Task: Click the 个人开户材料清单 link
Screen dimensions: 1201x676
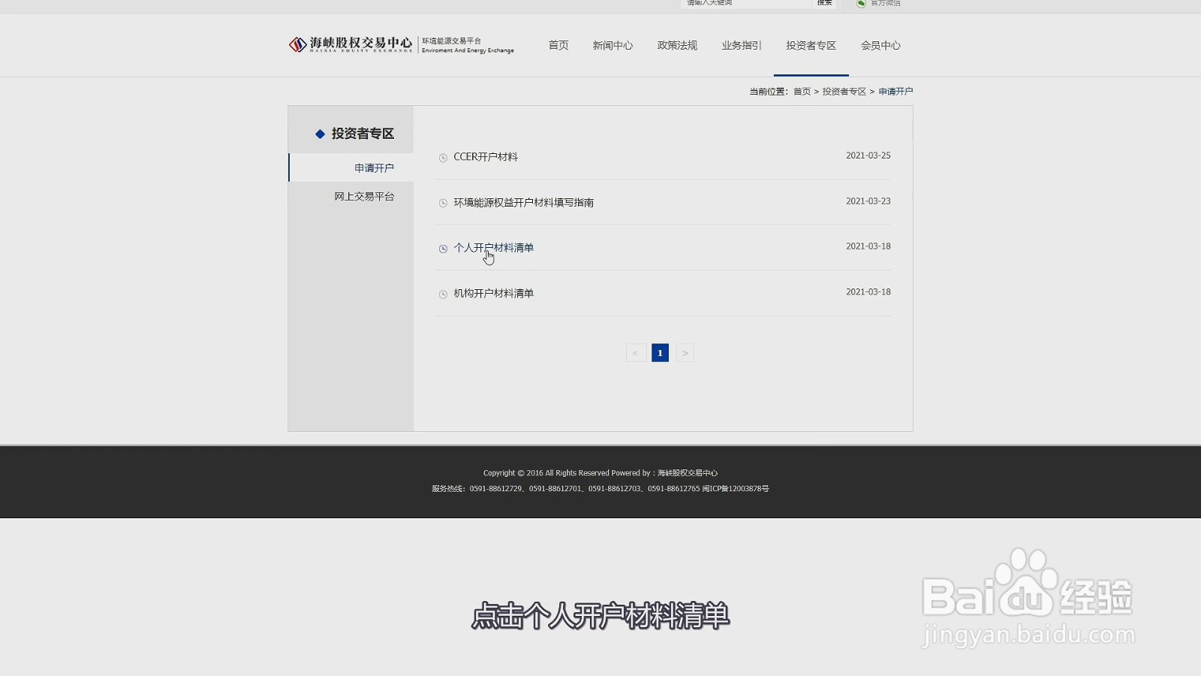Action: point(494,248)
